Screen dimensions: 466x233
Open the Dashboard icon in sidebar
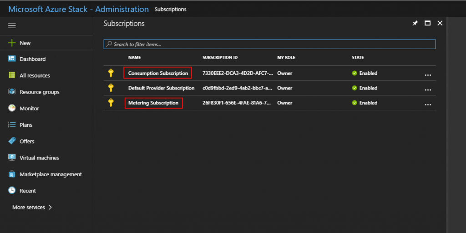(12, 59)
